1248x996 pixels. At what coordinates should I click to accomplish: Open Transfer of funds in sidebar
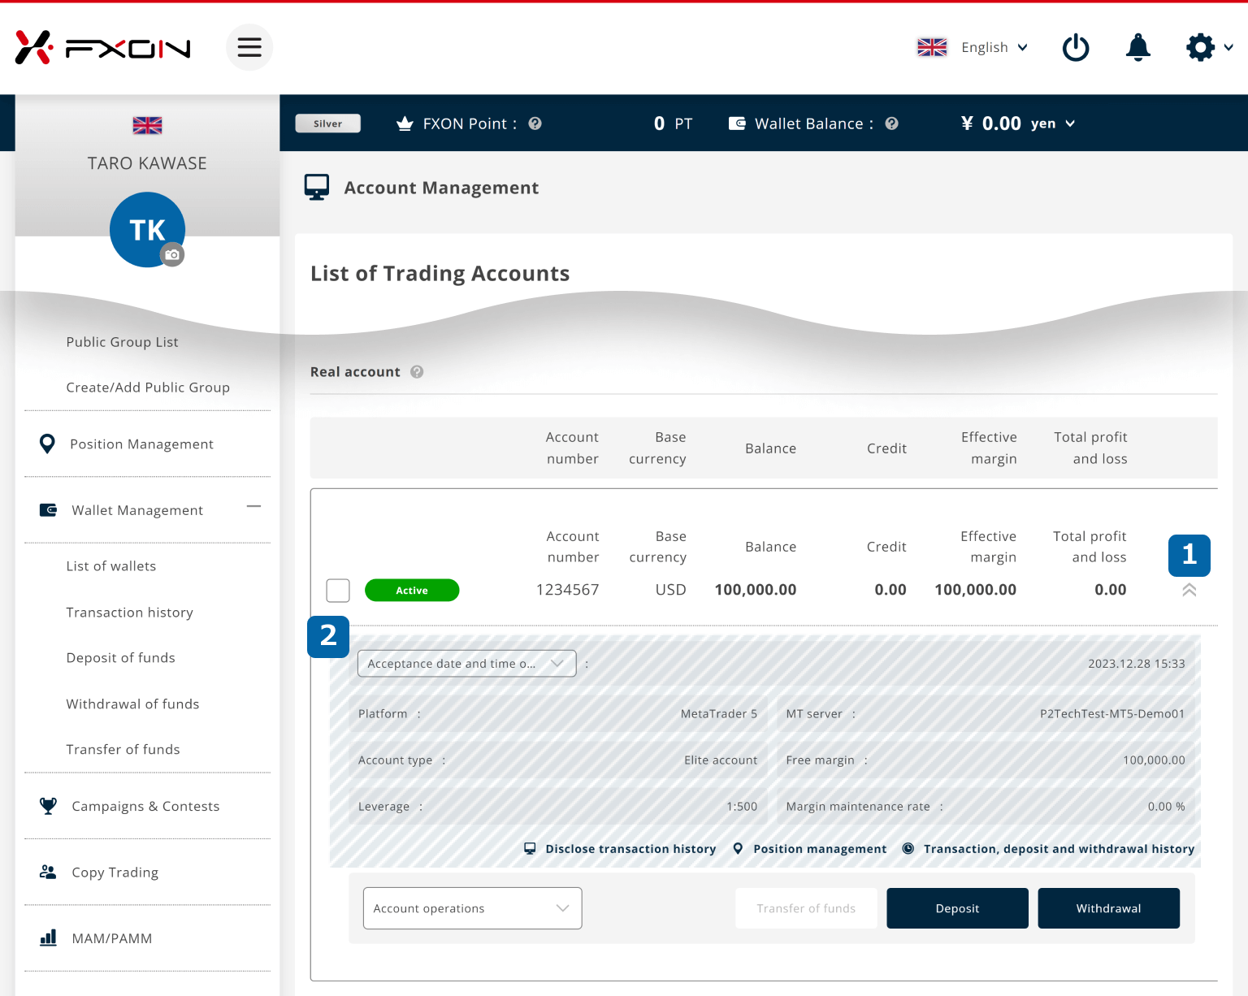123,750
